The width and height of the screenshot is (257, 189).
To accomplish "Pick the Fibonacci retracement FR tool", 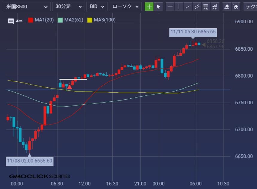I will coord(206,7).
